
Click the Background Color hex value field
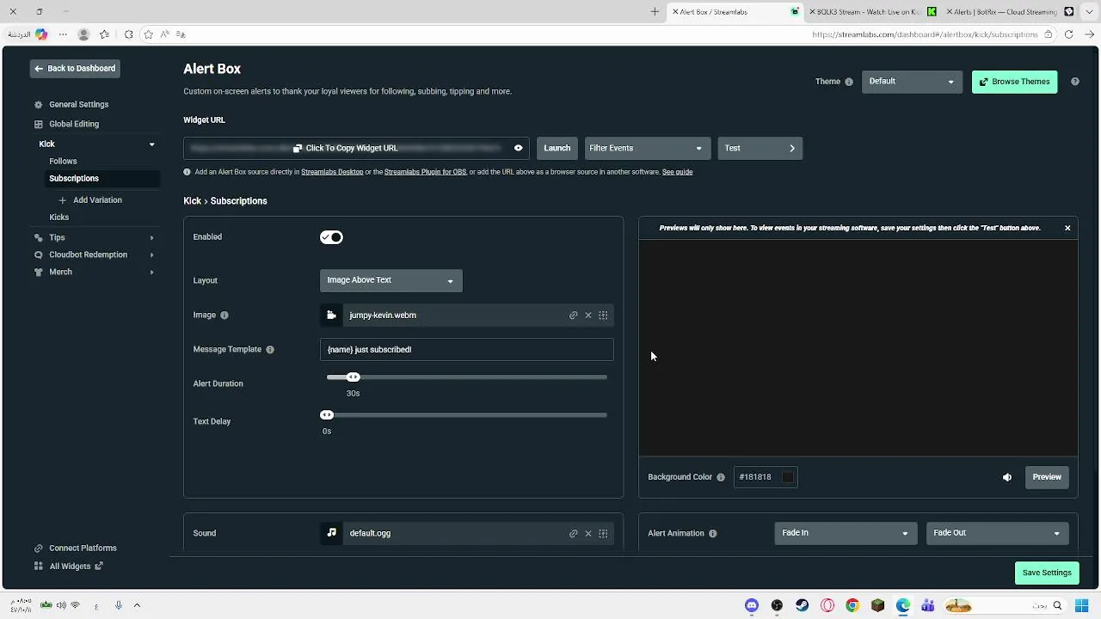[x=766, y=477]
